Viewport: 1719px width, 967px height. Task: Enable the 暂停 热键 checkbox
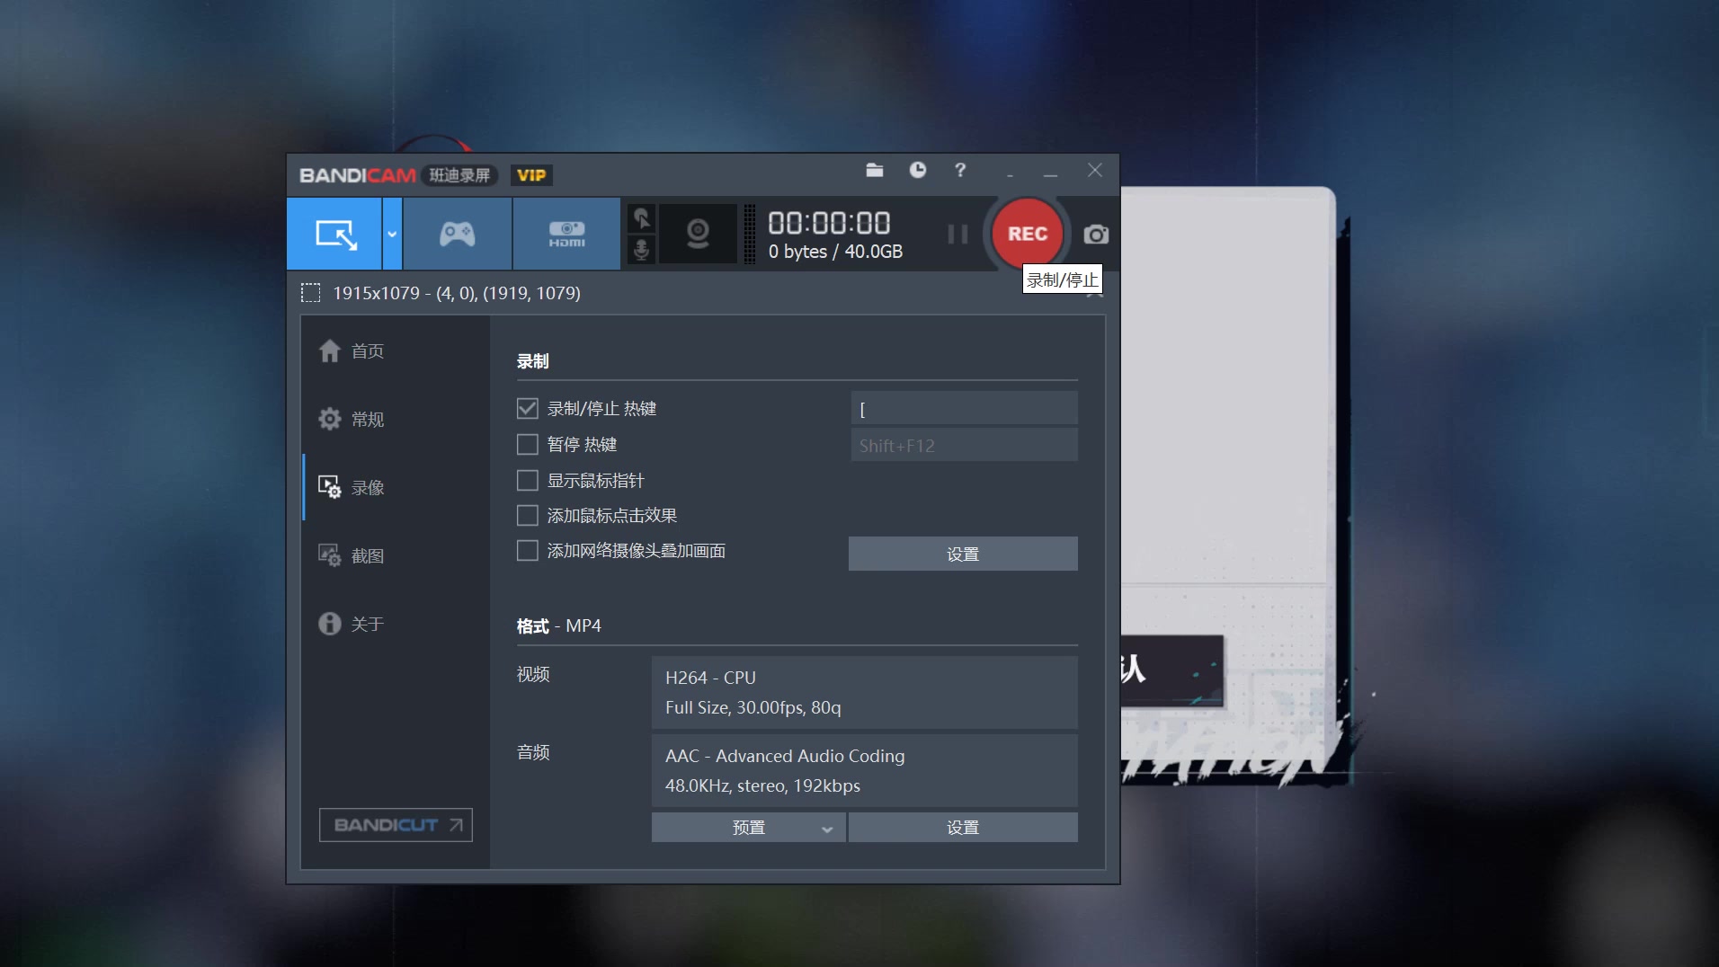coord(528,445)
